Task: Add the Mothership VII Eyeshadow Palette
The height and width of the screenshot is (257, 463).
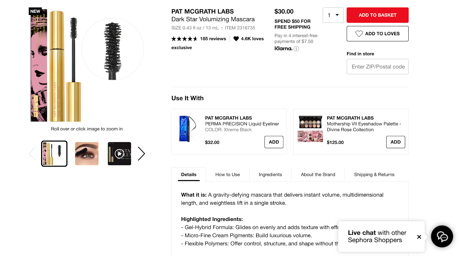Action: [395, 142]
